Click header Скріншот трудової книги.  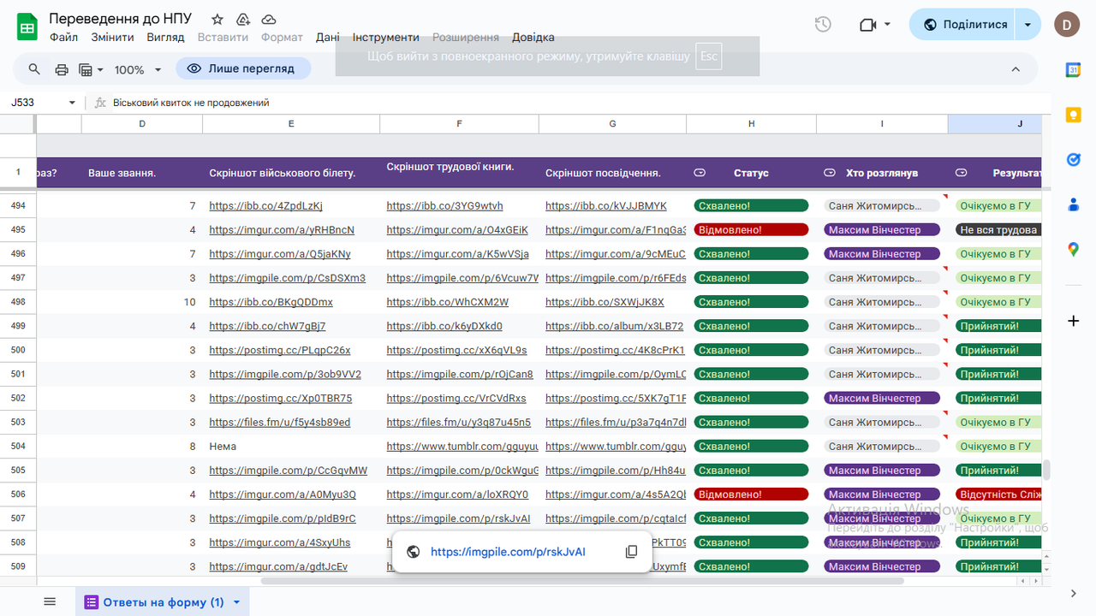[x=450, y=166]
